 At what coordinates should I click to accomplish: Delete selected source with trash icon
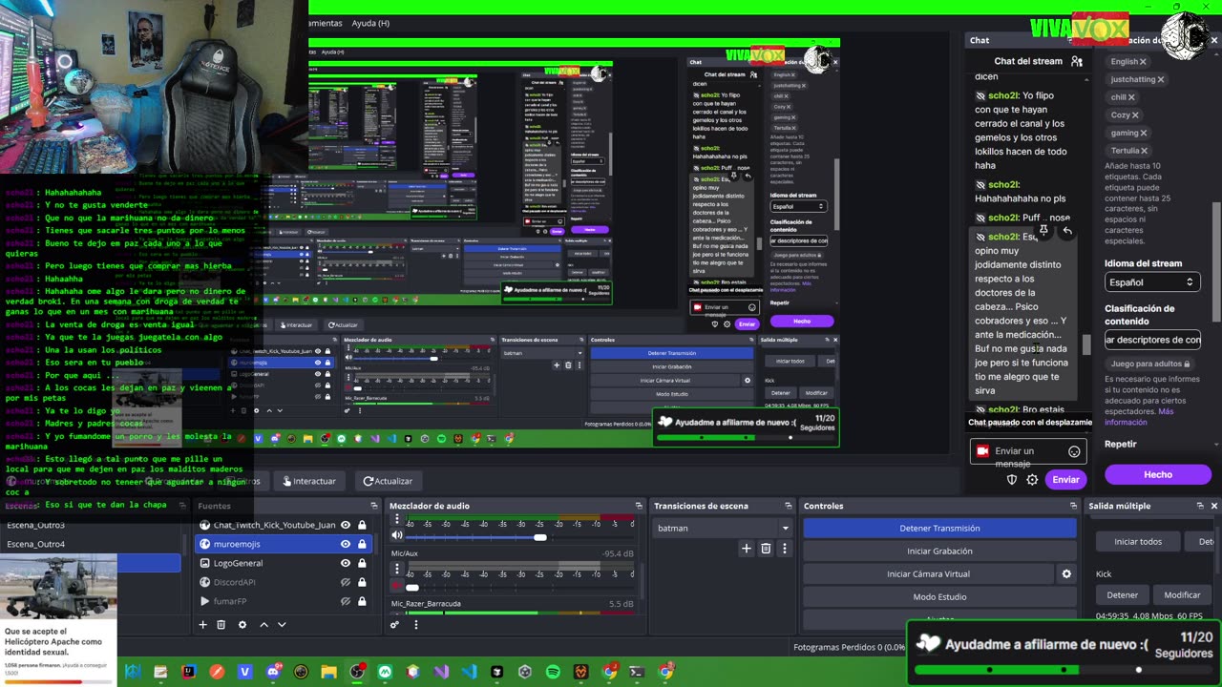pos(221,624)
